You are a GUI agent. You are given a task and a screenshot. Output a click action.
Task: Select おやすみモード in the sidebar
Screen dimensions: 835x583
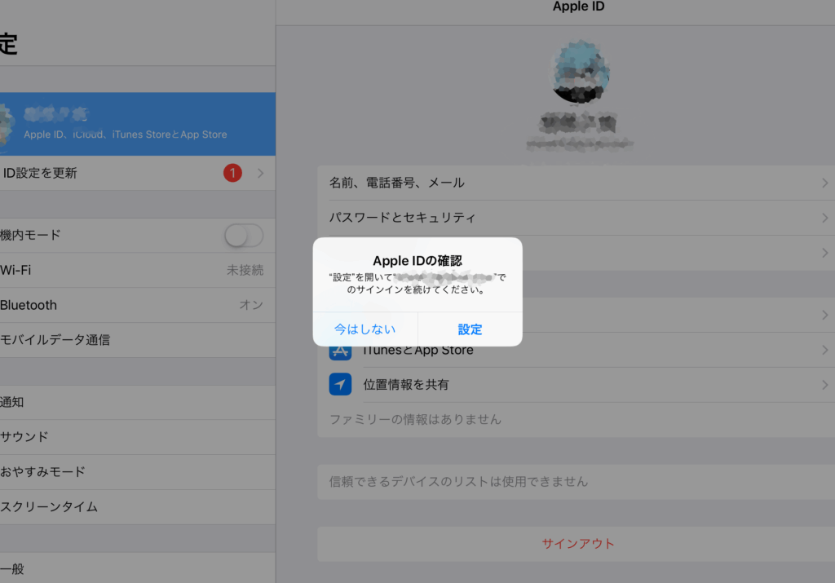pyautogui.click(x=130, y=472)
